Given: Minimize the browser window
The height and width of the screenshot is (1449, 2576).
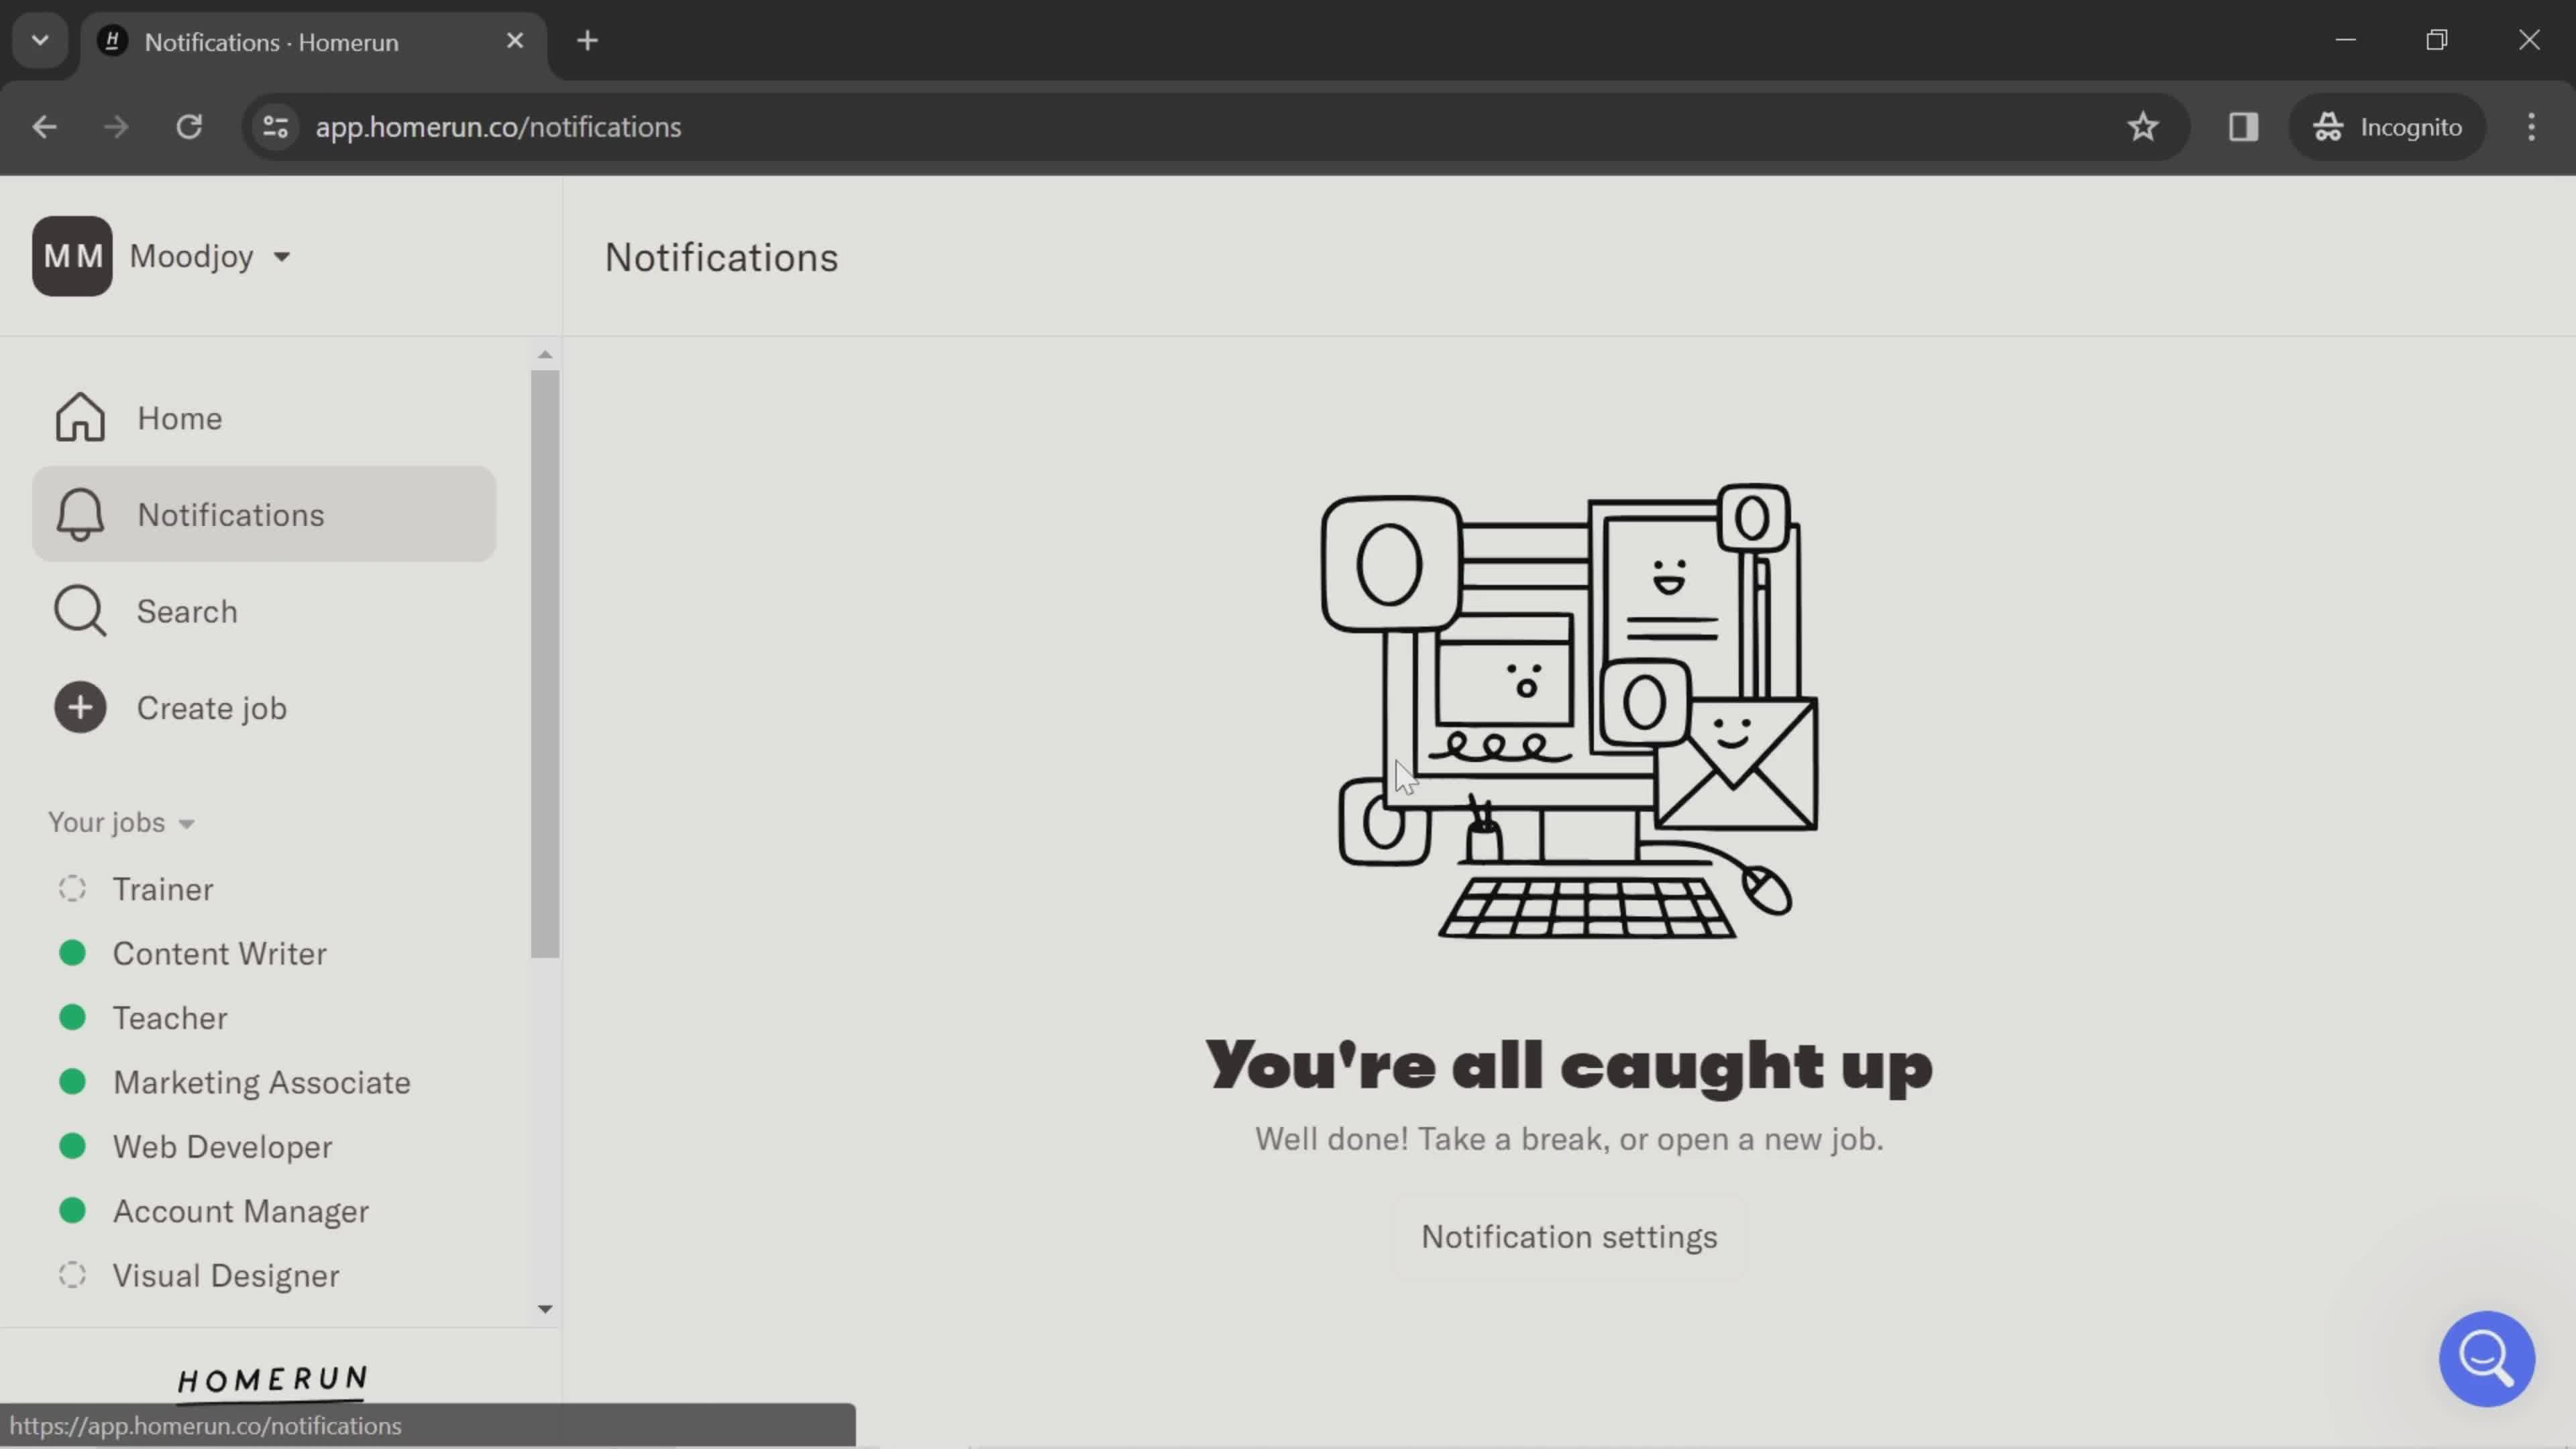Looking at the screenshot, I should tap(2345, 40).
